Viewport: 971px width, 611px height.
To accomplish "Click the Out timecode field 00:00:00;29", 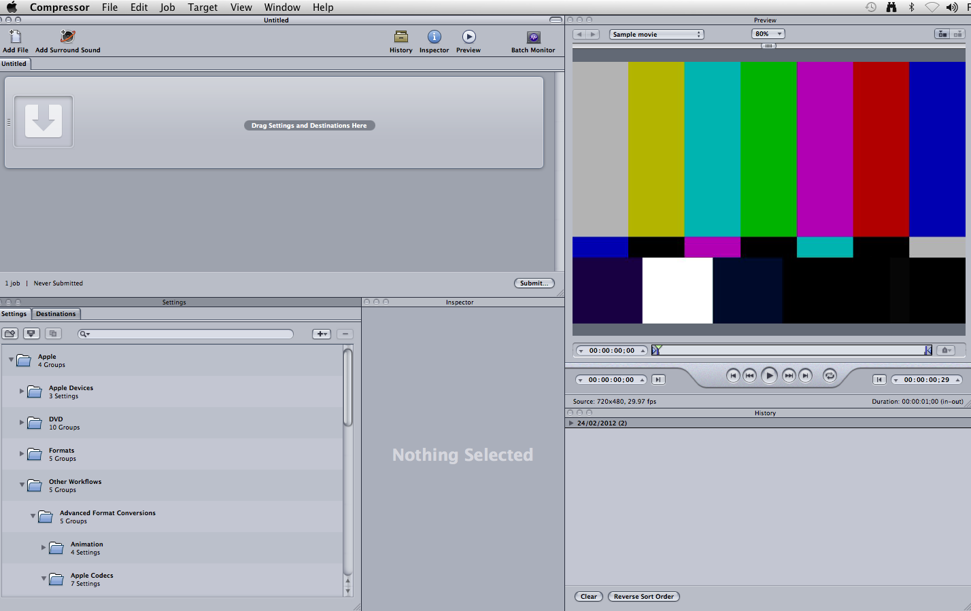I will pos(927,380).
